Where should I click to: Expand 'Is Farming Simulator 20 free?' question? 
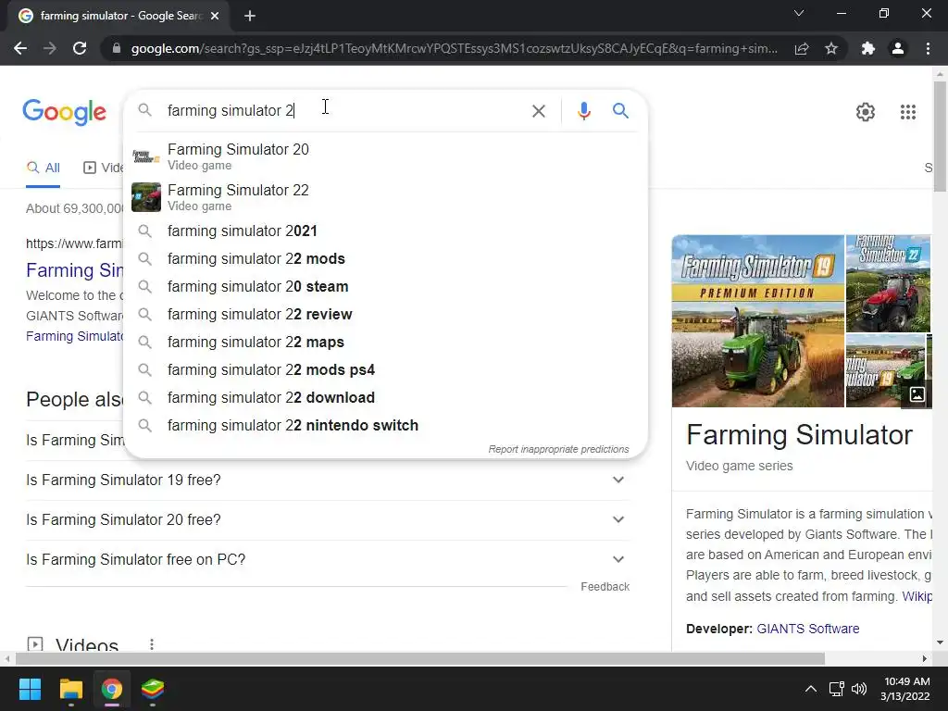coord(328,520)
